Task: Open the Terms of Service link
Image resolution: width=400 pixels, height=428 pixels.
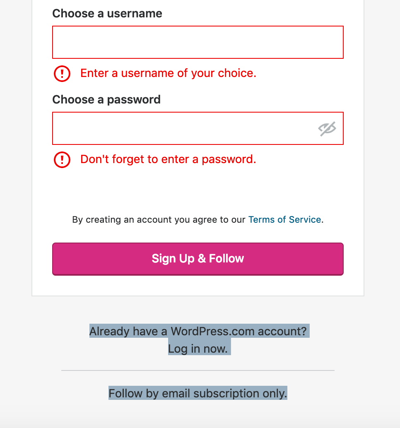Action: (284, 220)
